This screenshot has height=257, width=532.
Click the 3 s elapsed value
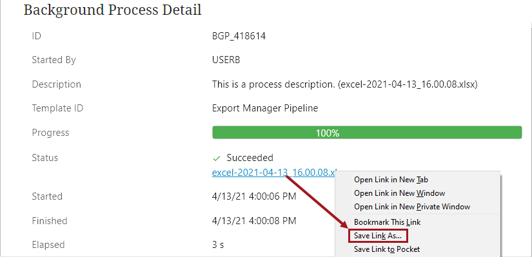[x=218, y=245]
